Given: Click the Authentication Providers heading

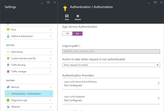Looking at the screenshot, I should (x=78, y=75).
